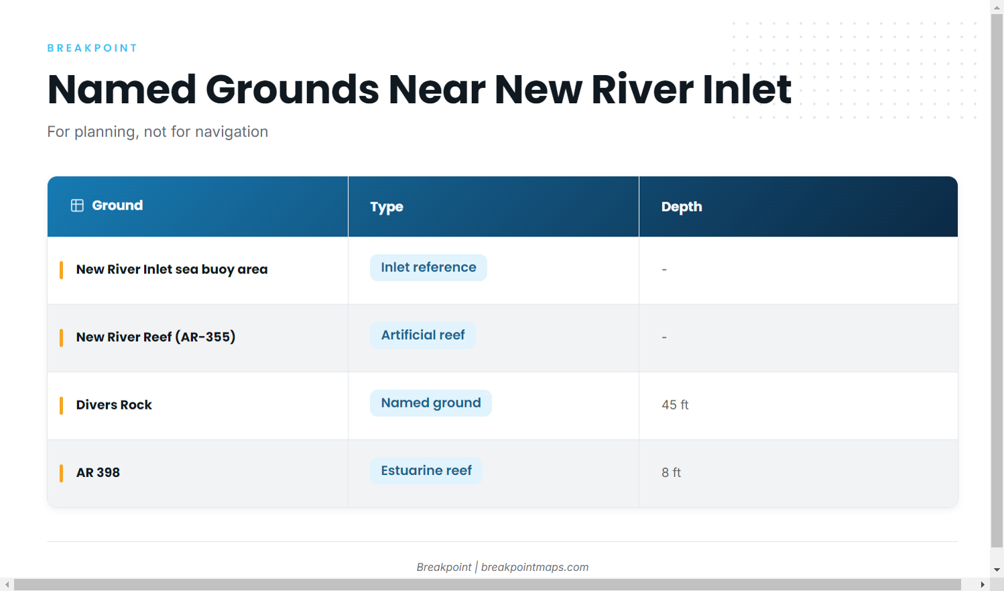Click the Estuarine reef type badge
The image size is (1004, 591).
[x=426, y=470]
